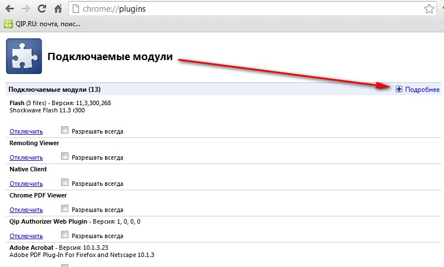Click the Adobe Acrobat plugin name
The width and height of the screenshot is (444, 267).
click(x=32, y=248)
